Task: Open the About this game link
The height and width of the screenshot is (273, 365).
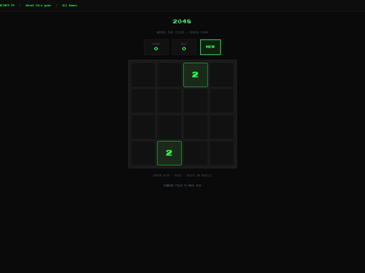Action: [38, 5]
